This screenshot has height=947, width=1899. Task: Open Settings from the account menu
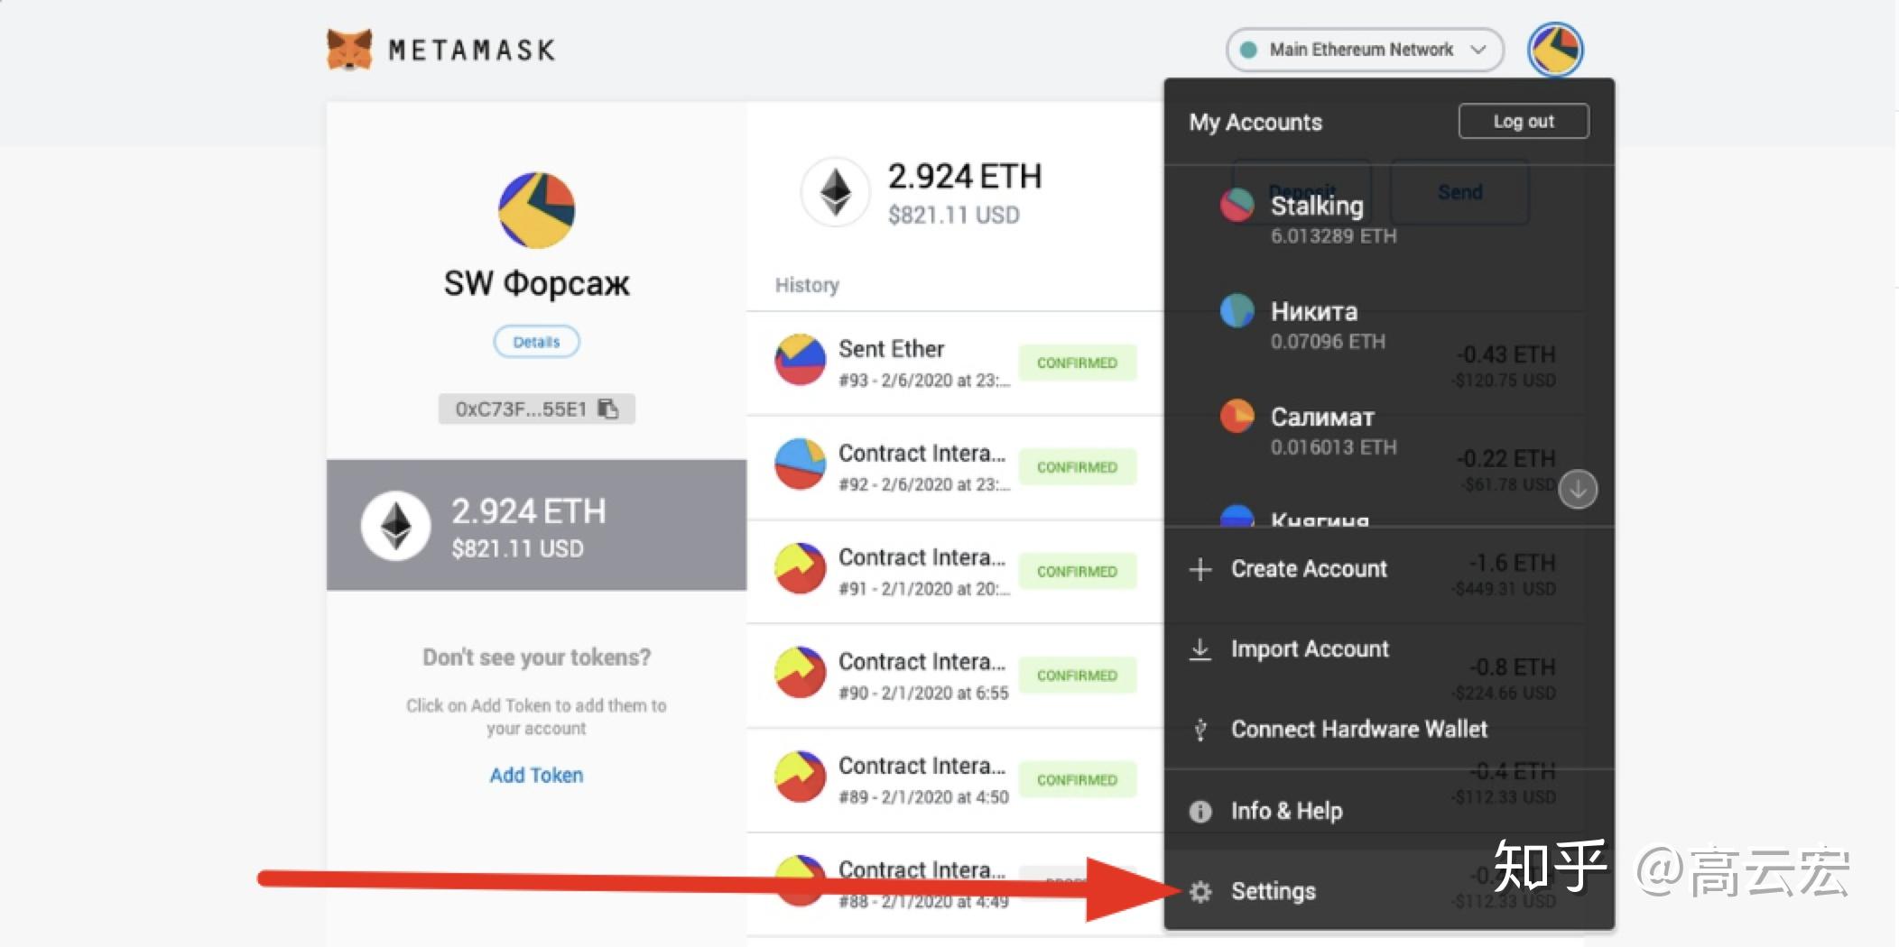(1390, 891)
